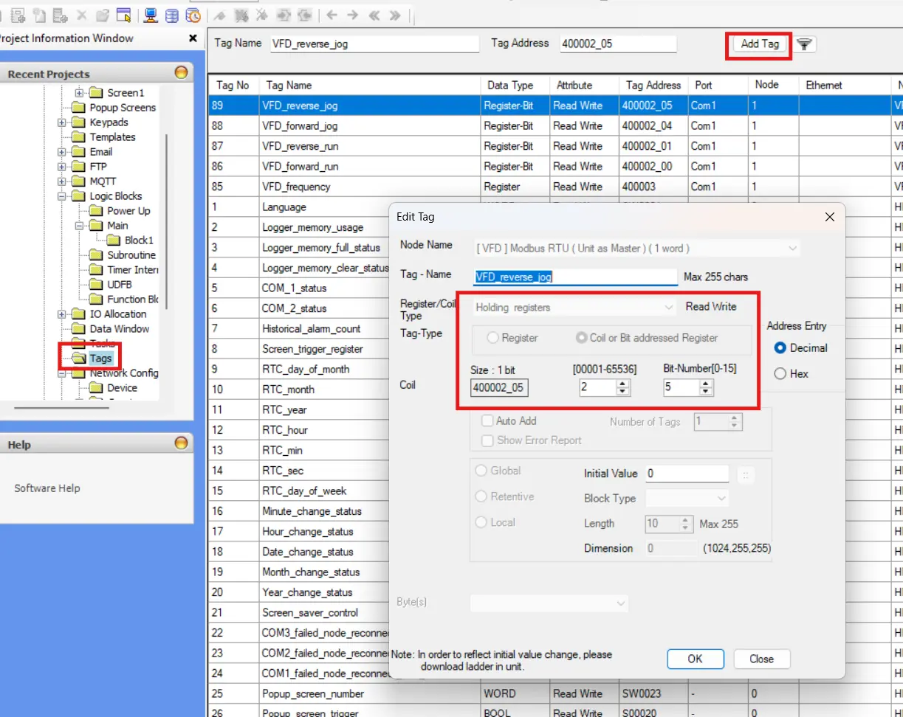Click inside the Tag Name input field
Image resolution: width=903 pixels, height=717 pixels.
pos(374,44)
